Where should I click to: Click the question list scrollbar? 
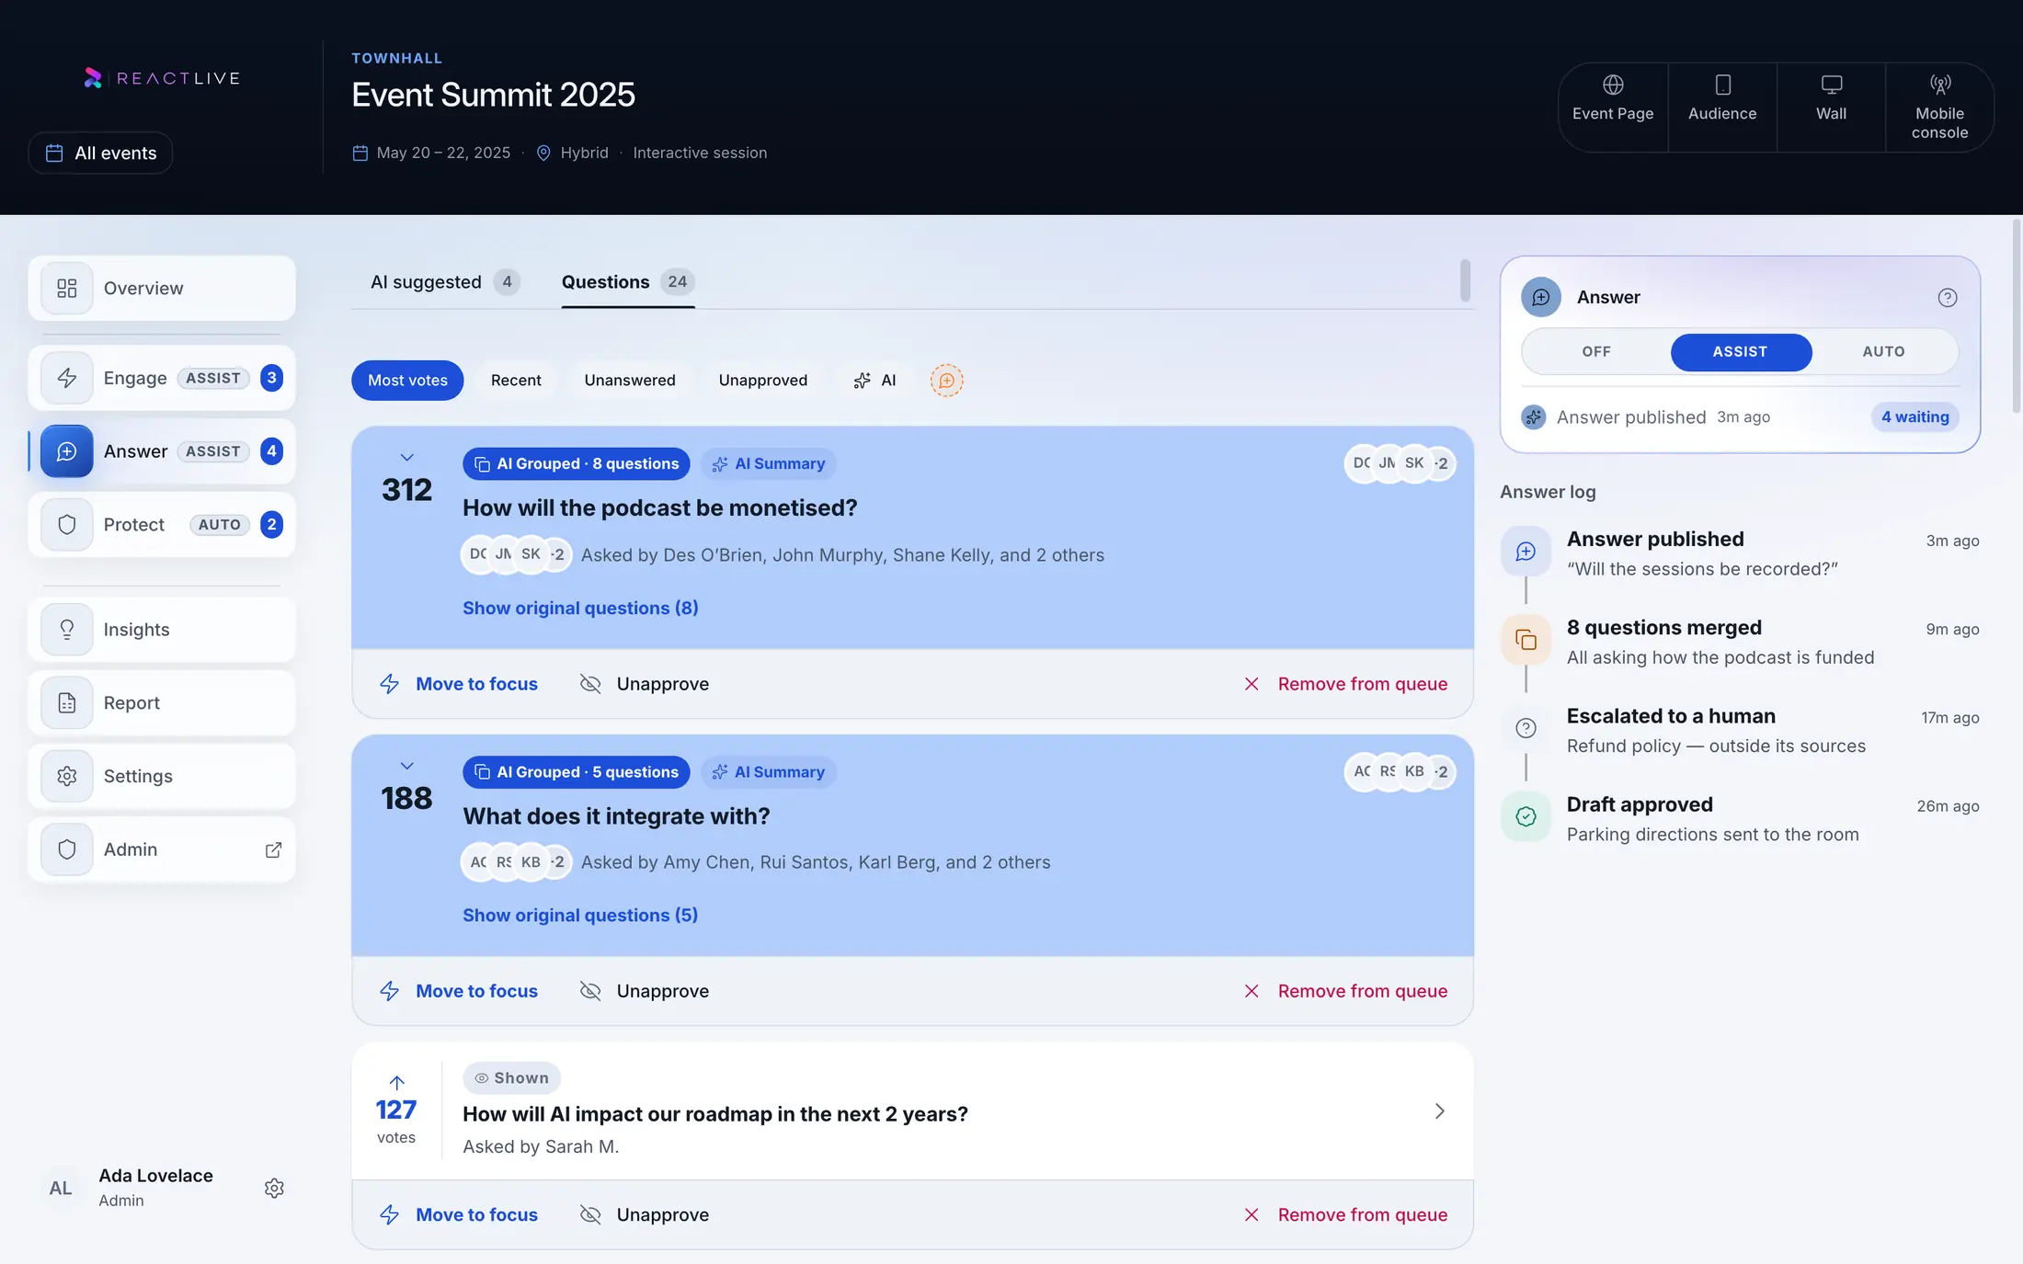point(1465,280)
